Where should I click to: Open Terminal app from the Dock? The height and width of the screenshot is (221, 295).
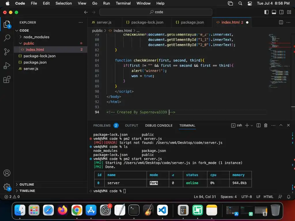[x=134, y=210]
